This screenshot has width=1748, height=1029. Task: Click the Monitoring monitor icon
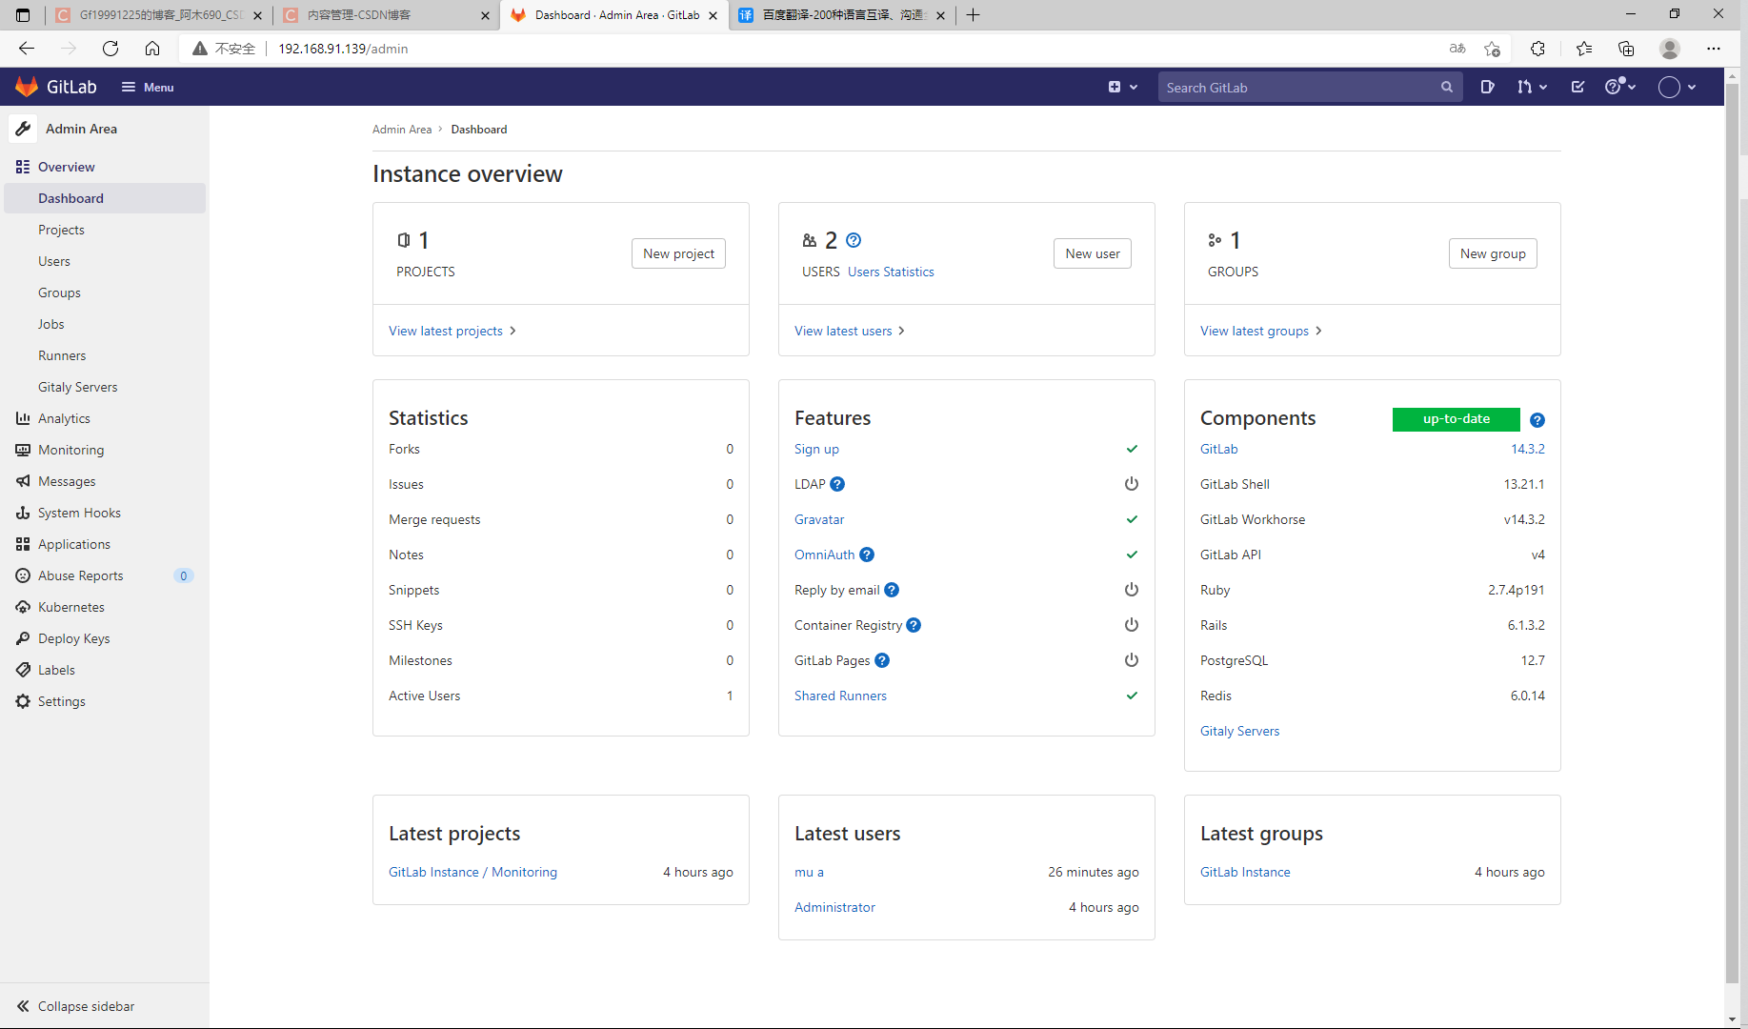pyautogui.click(x=23, y=450)
